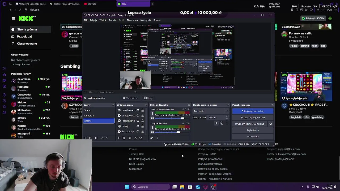Select the kamera 1 scene
Viewport: 340px width, 191px height.
[99, 116]
